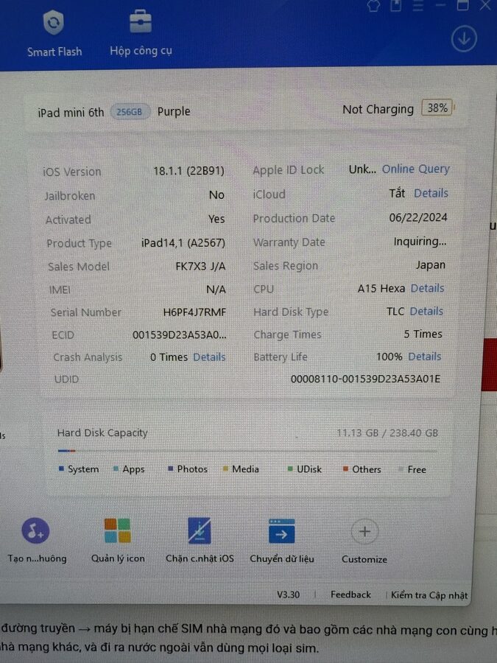
Task: Click the Free legend swatch
Action: coord(401,469)
